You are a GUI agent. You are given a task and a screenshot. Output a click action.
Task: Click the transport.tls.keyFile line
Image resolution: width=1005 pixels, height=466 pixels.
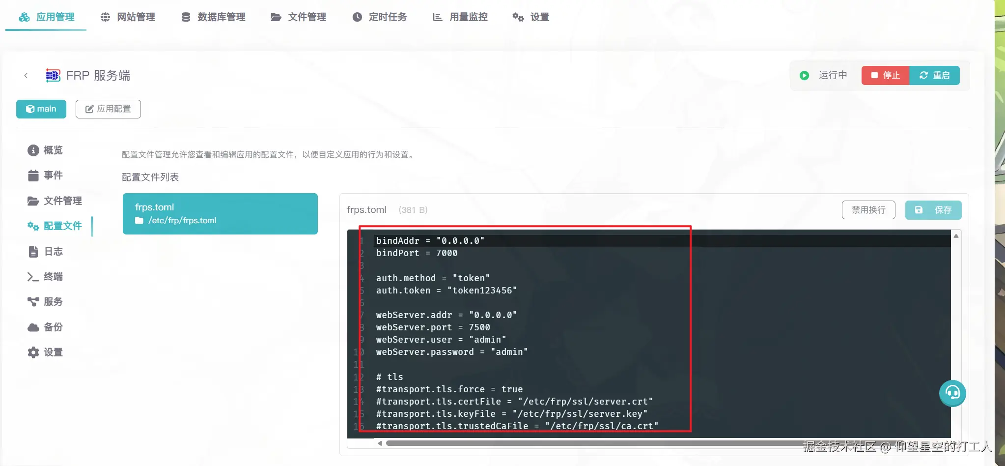512,414
